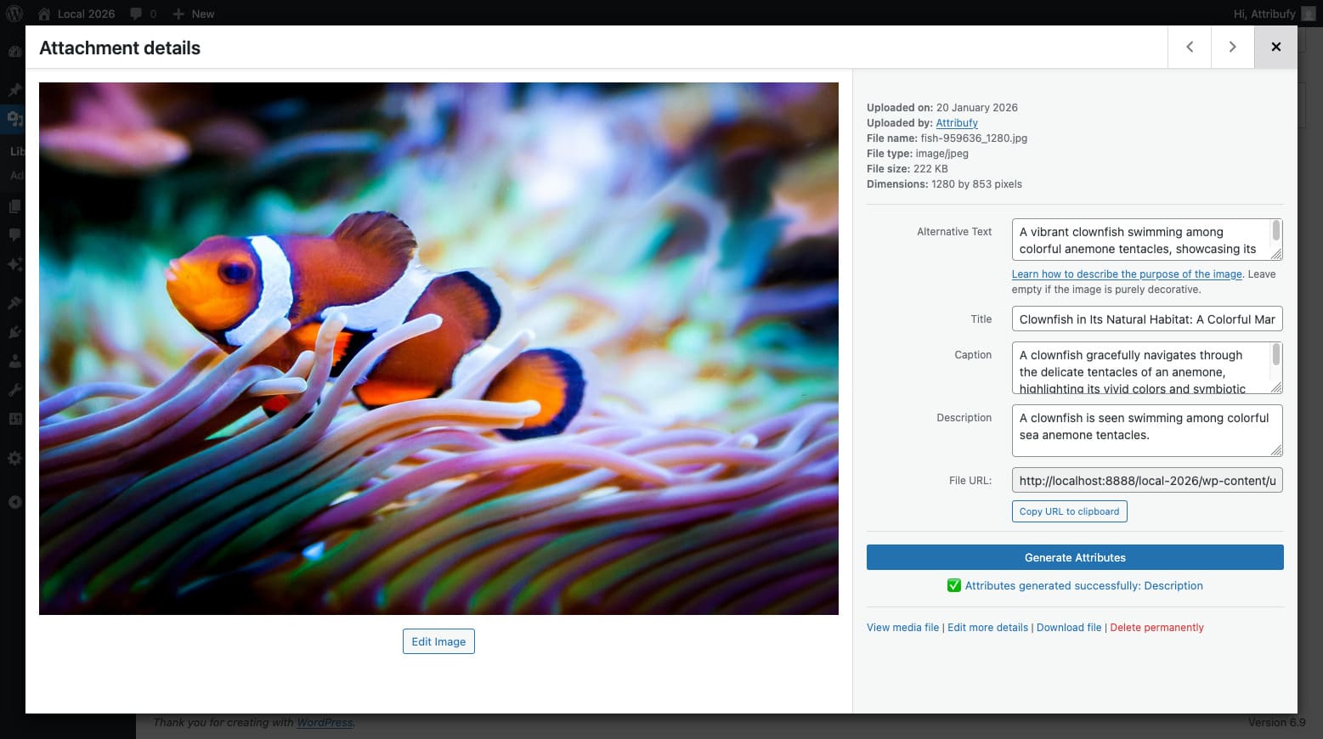Select the Attribufy sparkles icon in the sidebar
This screenshot has width=1323, height=739.
14,264
